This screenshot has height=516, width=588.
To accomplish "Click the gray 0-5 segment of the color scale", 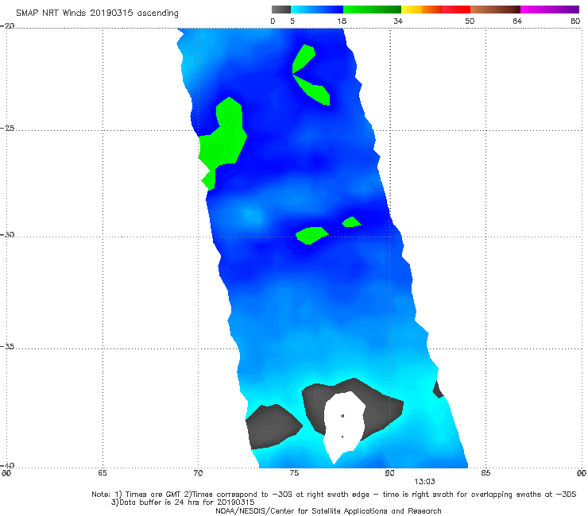I will coord(281,10).
